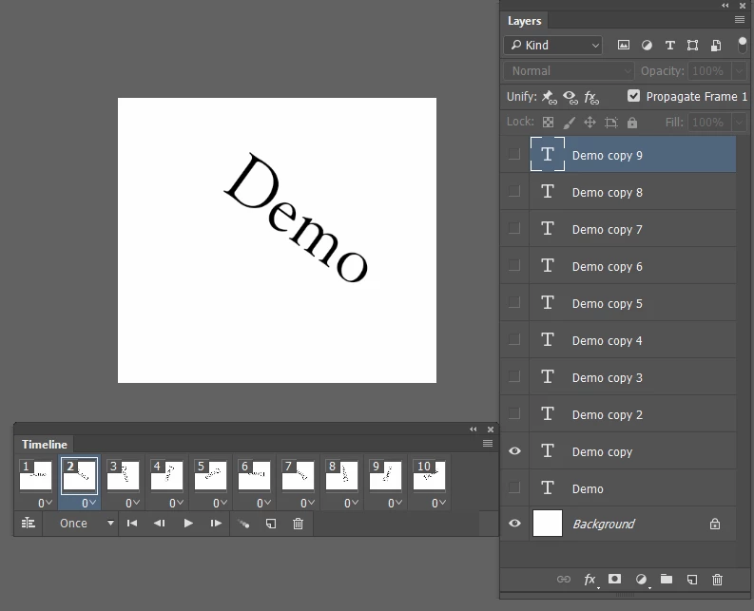Uncheck Propagate Frame 1 checkbox

pyautogui.click(x=634, y=96)
